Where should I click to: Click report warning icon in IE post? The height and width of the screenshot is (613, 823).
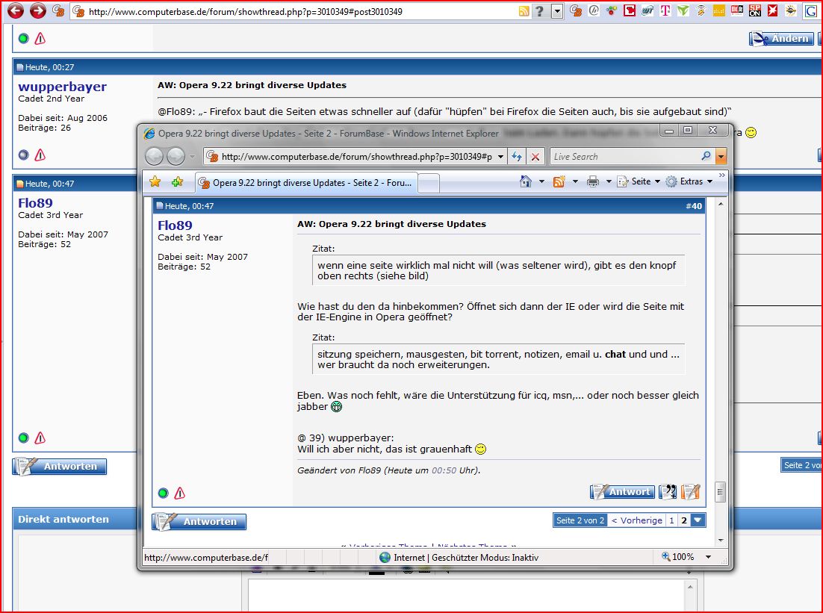[x=179, y=493]
